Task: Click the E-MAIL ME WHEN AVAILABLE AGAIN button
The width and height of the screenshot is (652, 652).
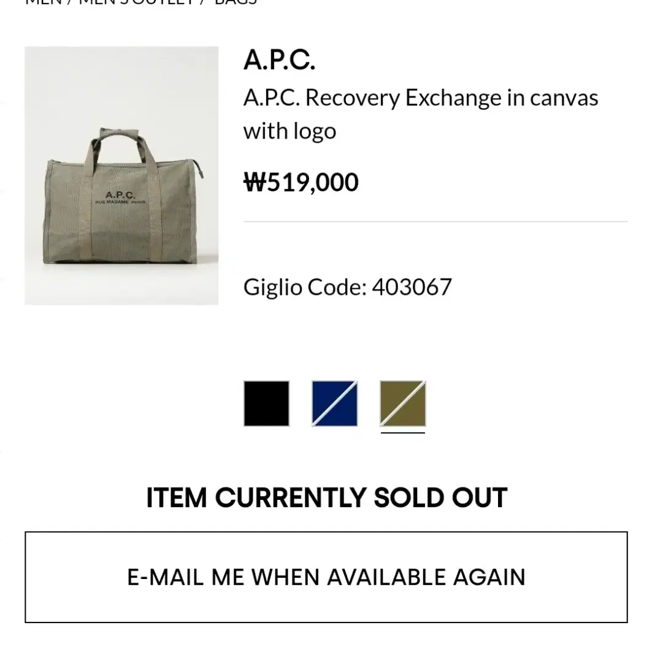Action: pos(326,577)
